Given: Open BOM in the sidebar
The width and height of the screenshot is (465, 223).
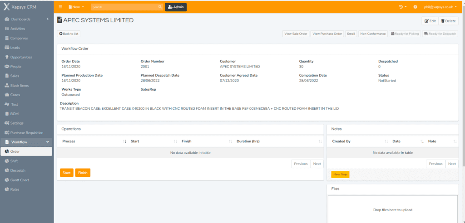Looking at the screenshot, I should [x=15, y=114].
